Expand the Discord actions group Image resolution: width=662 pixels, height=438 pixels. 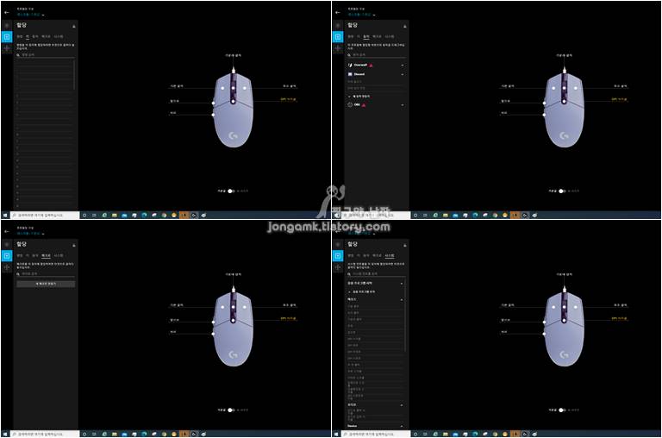tap(402, 74)
